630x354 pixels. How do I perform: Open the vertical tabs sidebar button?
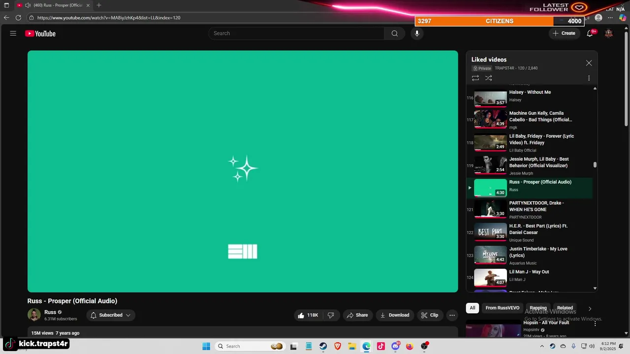tap(6, 5)
